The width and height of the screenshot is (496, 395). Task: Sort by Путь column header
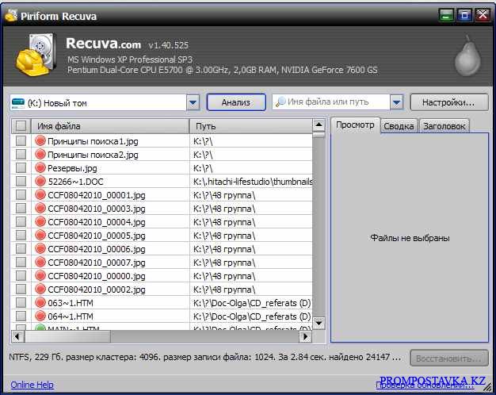[x=251, y=126]
